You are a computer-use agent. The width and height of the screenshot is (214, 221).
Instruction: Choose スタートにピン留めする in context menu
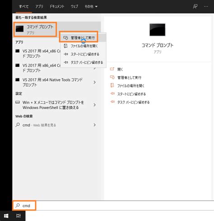83,54
